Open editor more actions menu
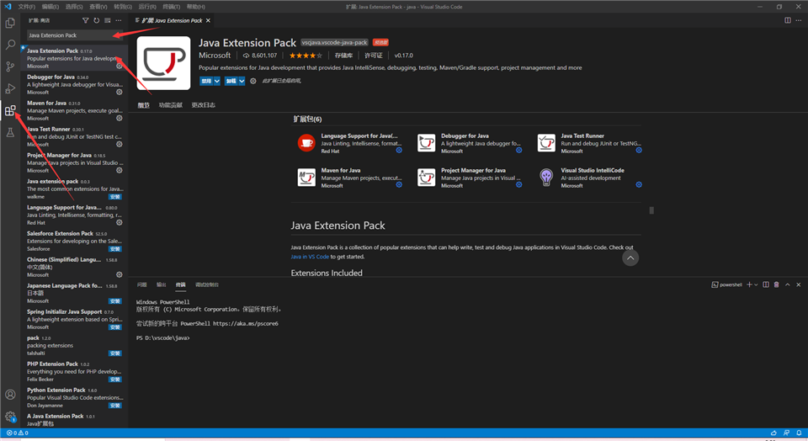This screenshot has width=808, height=441. point(799,20)
